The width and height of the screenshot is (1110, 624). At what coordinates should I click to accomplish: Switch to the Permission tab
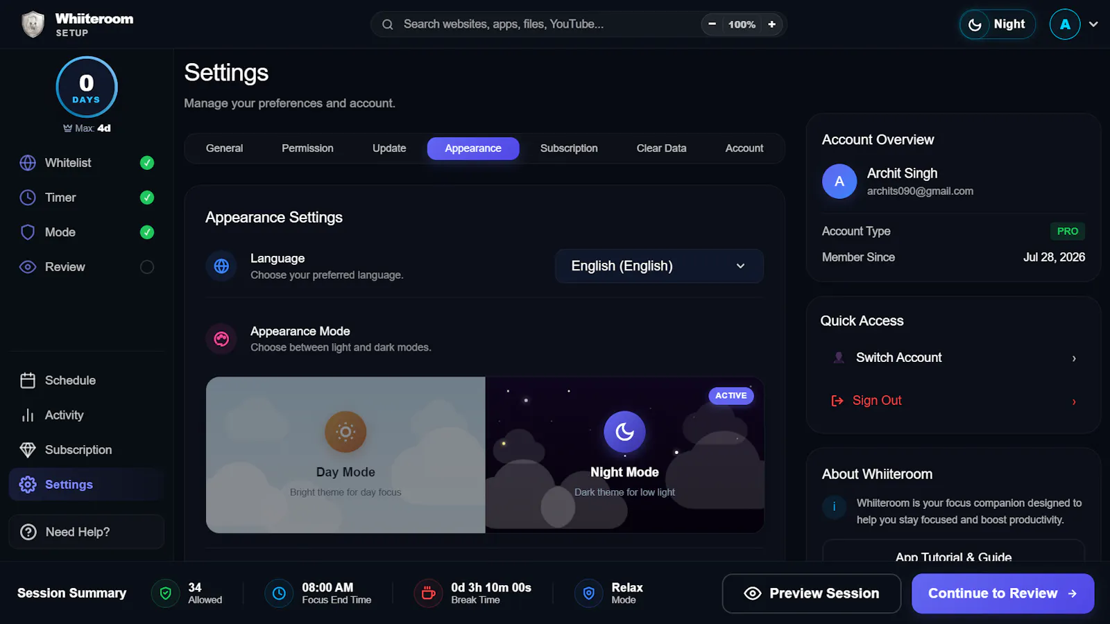(307, 148)
